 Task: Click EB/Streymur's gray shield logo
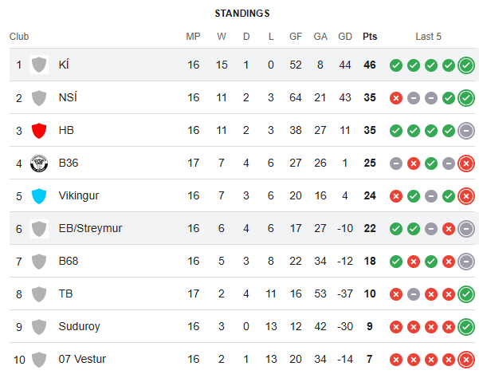coord(39,229)
